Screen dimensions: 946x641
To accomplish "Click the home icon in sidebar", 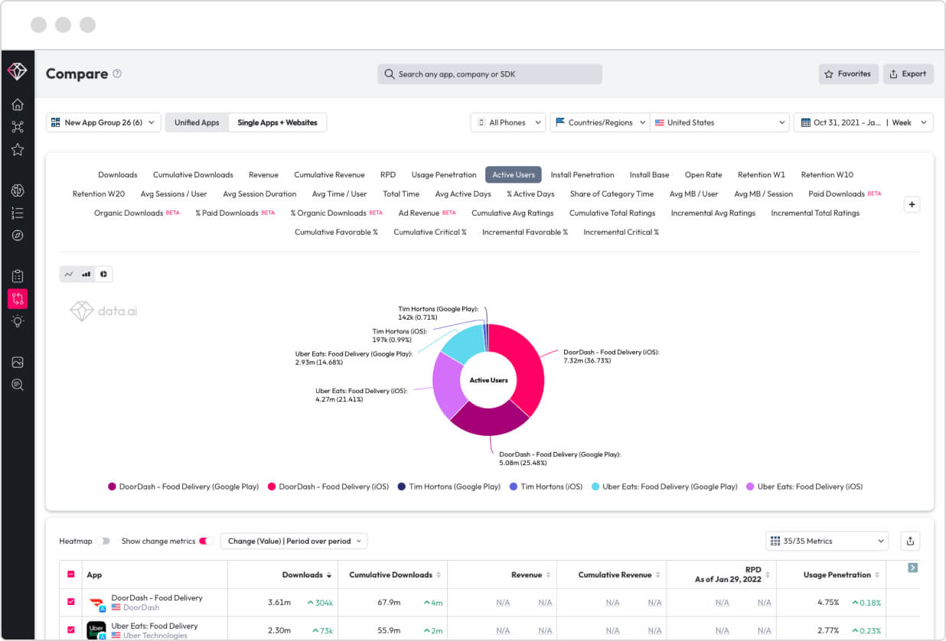I will coord(18,105).
